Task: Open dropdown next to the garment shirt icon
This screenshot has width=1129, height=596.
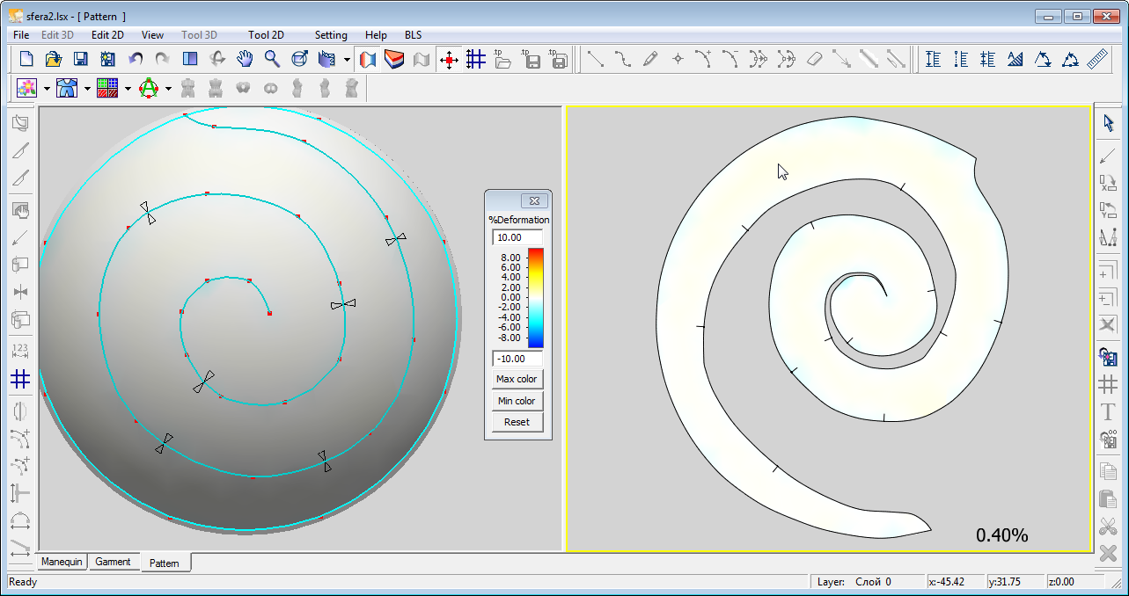Action: pyautogui.click(x=87, y=88)
